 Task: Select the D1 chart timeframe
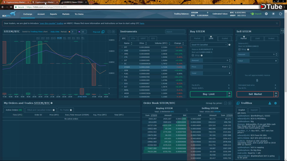coord(74,38)
